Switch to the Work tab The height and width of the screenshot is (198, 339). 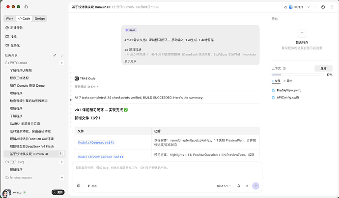[10, 19]
